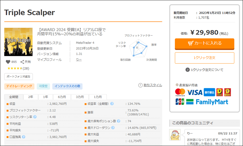Viewport: 243px width, 146px height.
Task: Click the 平均利益 value 538円
Action: [53, 124]
